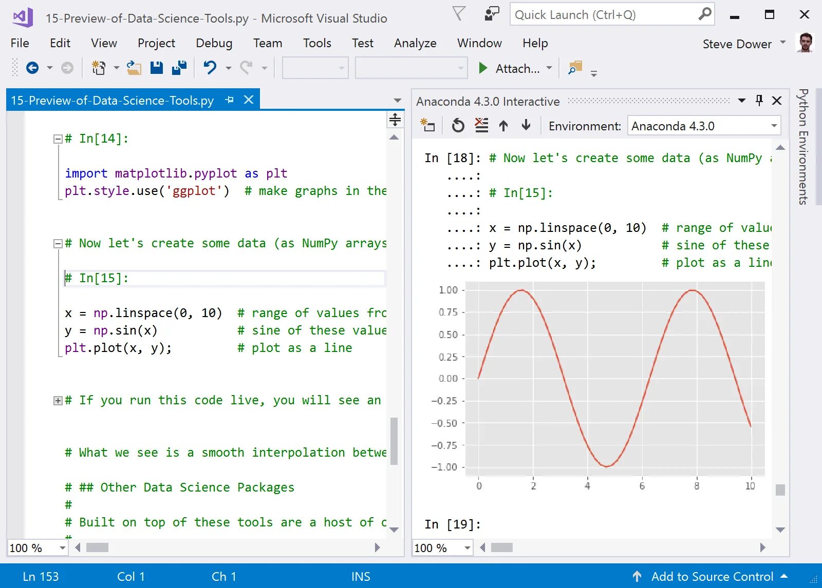Screen dimensions: 822x588
Task: Open the View menu
Action: point(104,43)
